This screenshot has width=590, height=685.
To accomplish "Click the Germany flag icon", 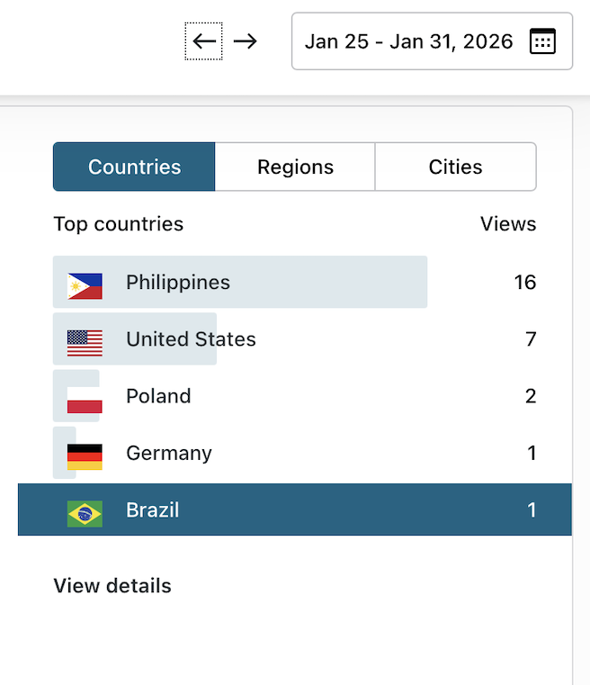I will pos(85,456).
